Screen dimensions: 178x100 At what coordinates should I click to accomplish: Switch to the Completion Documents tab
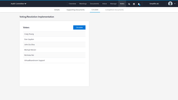tap(114, 10)
